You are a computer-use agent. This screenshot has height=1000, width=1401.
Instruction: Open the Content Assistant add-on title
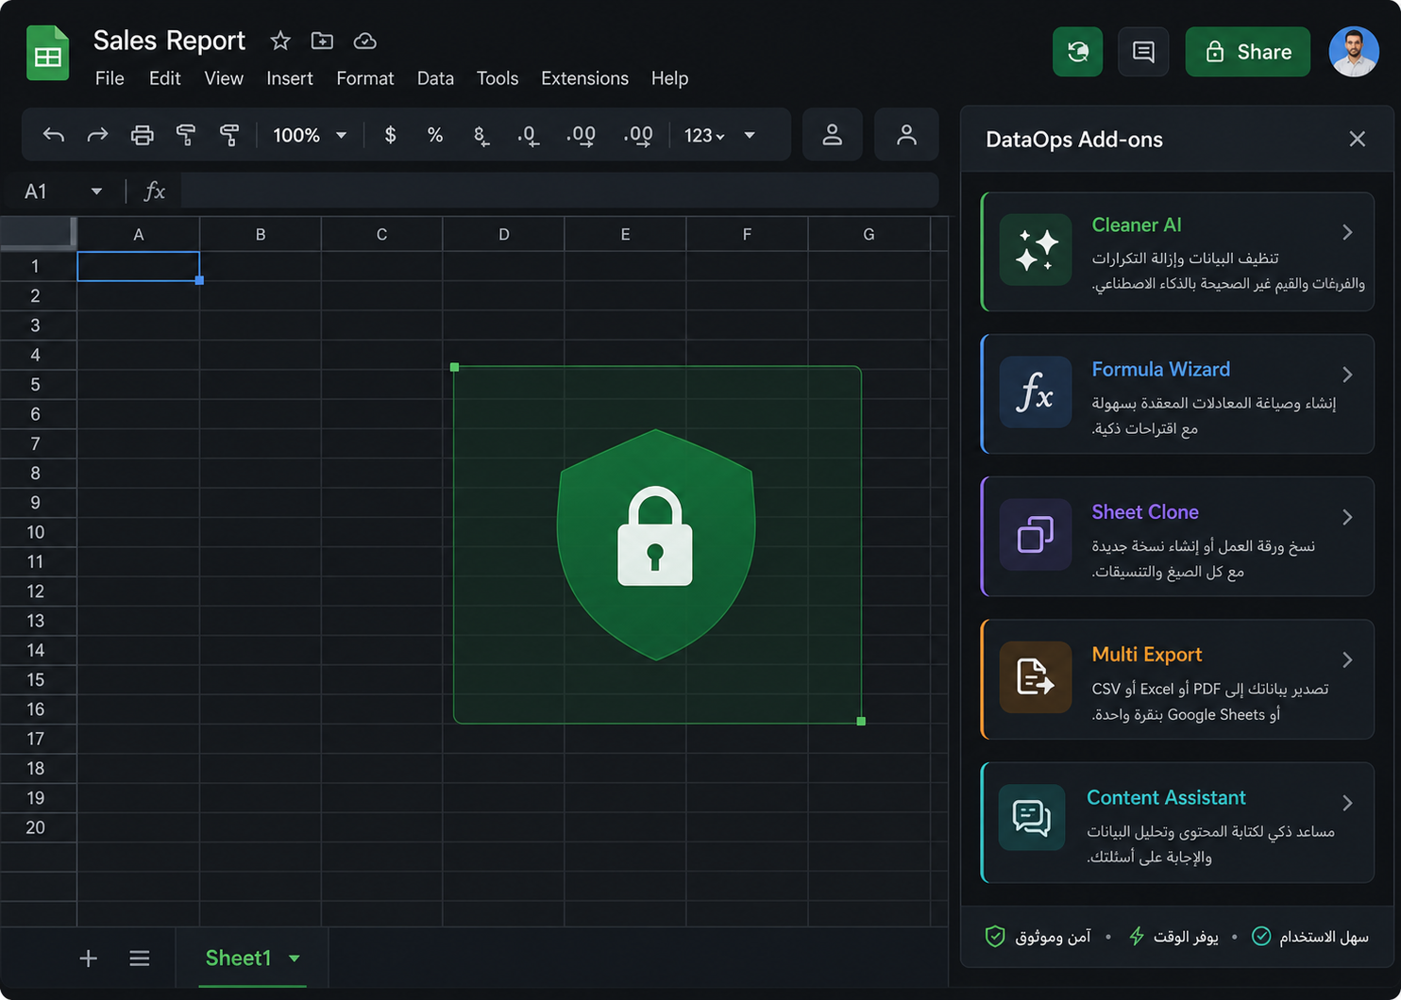(x=1166, y=797)
